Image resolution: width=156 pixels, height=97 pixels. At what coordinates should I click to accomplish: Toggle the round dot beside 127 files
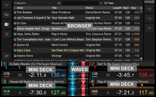coord(101,3)
